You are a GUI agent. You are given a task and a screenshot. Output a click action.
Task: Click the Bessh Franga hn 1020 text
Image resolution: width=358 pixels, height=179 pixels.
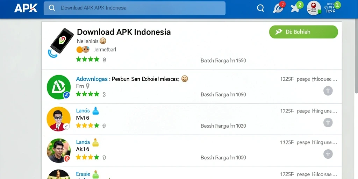tap(223, 126)
